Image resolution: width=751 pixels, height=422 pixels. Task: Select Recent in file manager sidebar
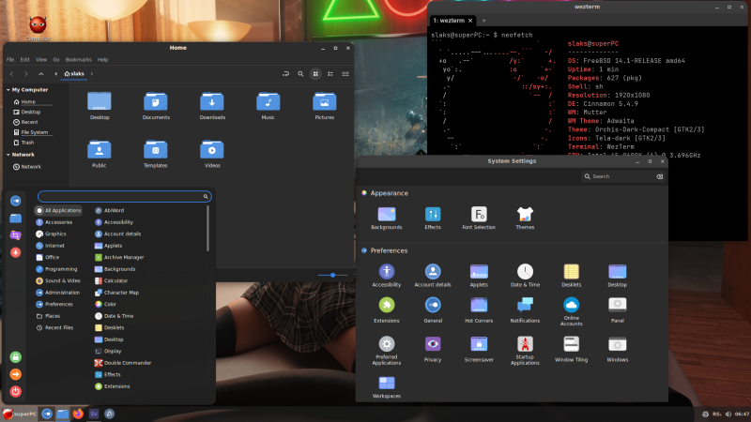(29, 122)
